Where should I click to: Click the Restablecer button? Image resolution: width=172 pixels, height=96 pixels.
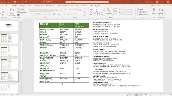(x=21, y=12)
